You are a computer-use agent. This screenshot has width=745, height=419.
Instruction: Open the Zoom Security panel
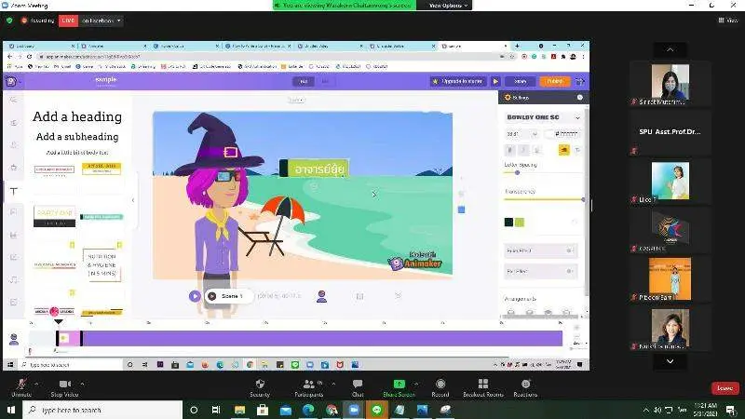[260, 384]
